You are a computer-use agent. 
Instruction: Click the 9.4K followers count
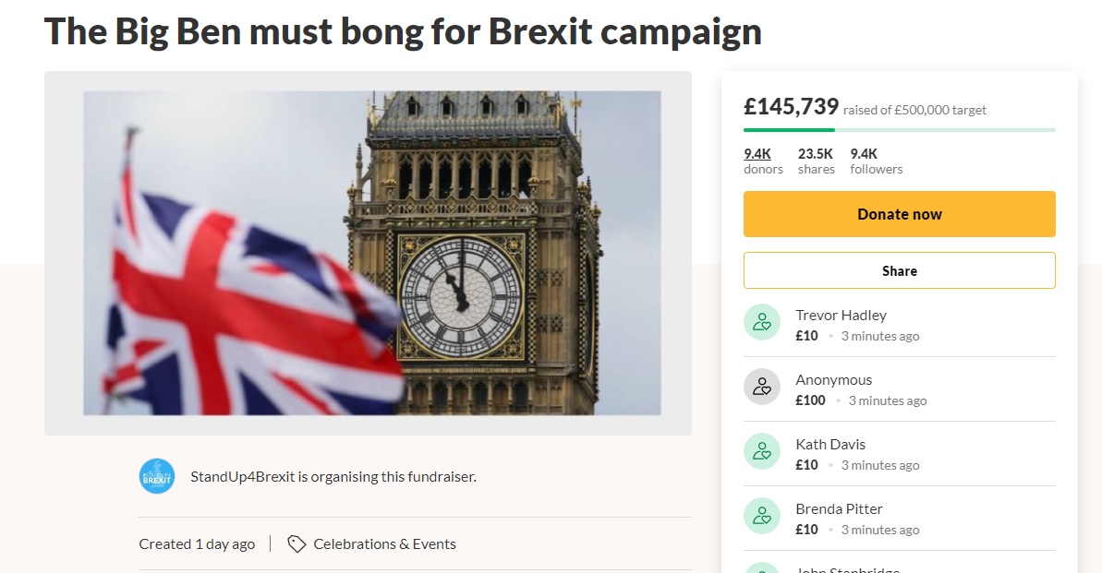(x=864, y=154)
